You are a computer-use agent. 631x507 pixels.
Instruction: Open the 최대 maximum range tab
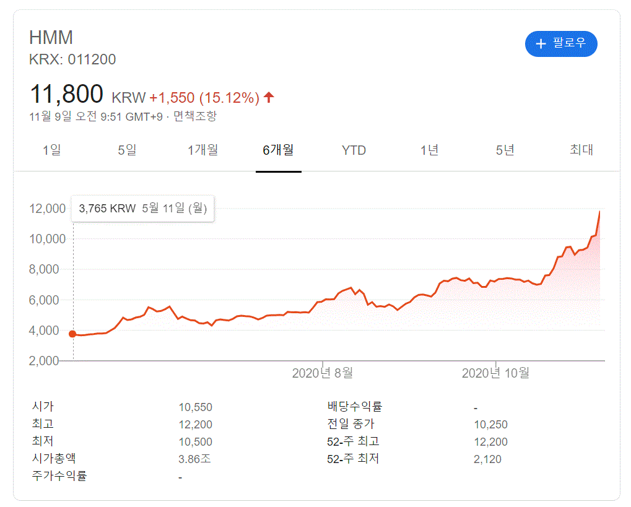point(581,150)
